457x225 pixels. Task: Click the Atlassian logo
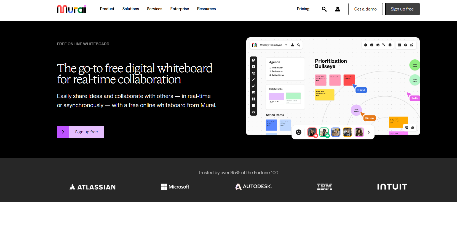92,187
